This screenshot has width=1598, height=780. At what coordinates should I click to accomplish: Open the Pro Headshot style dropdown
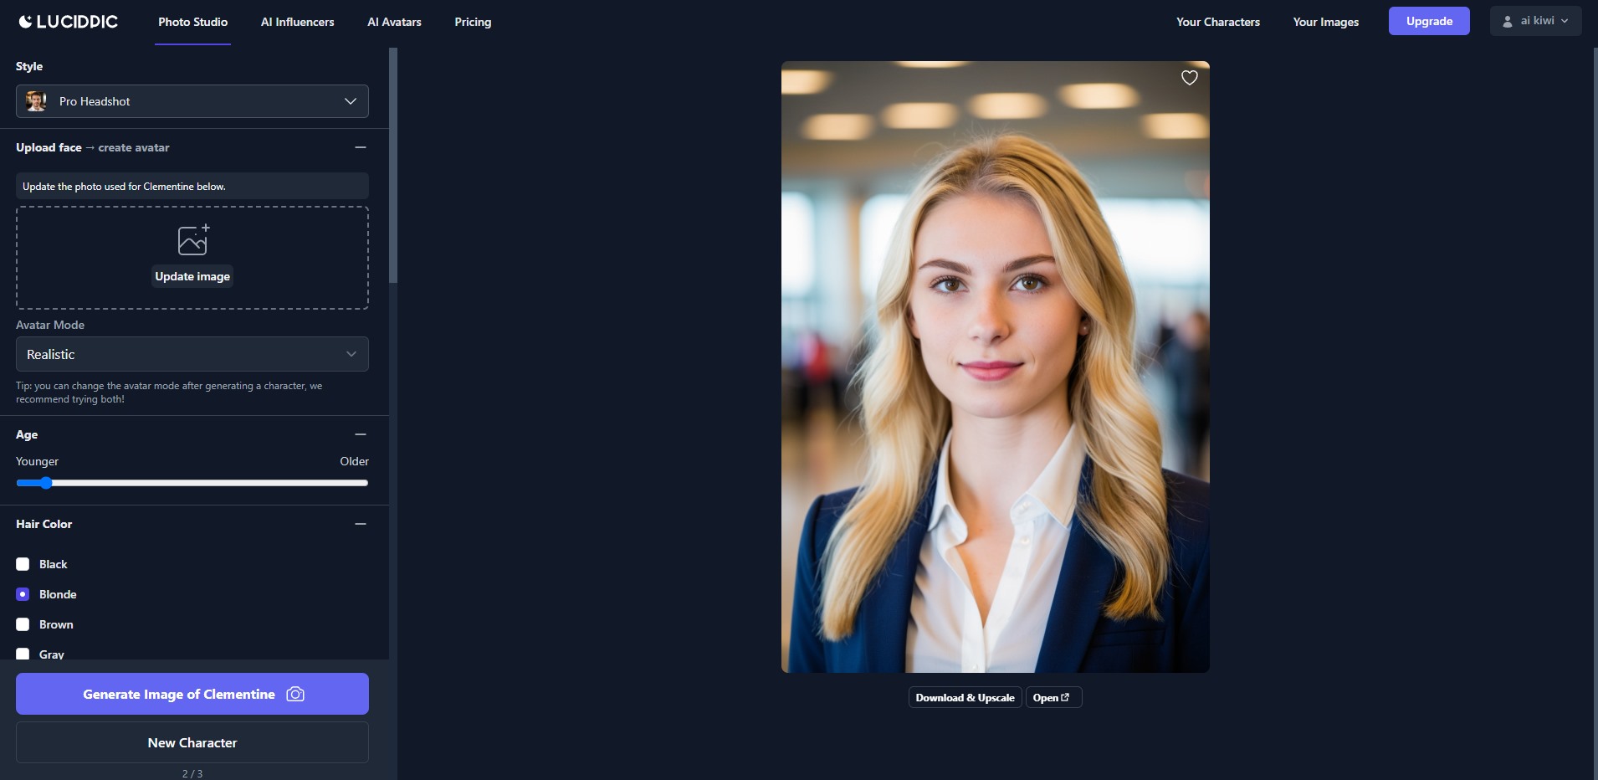192,101
